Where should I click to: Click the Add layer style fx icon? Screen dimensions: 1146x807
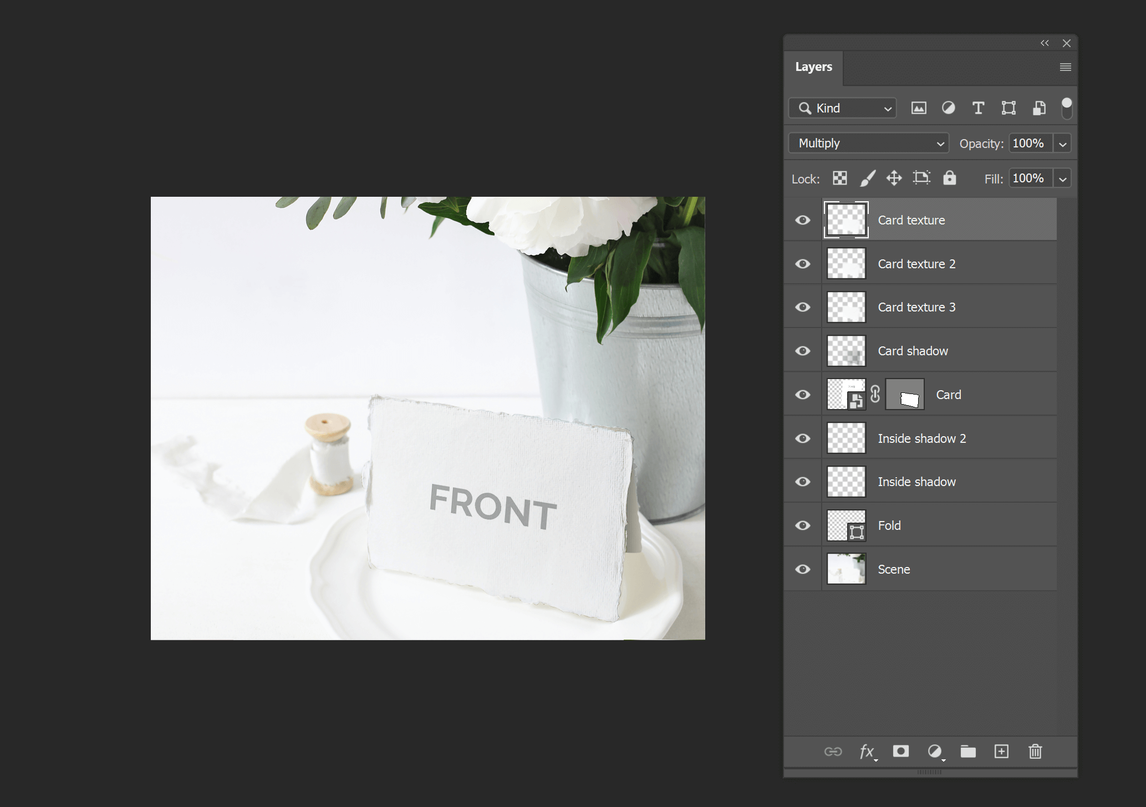coord(867,752)
